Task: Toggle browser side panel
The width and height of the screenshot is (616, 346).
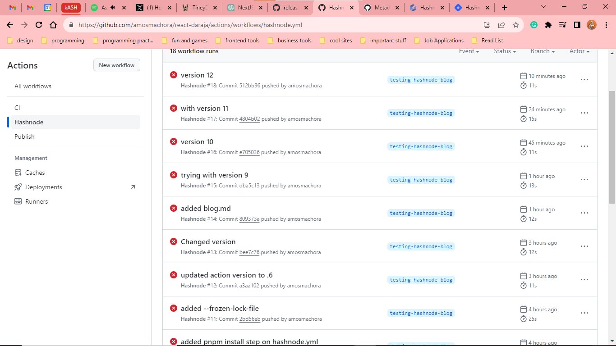Action: [577, 25]
